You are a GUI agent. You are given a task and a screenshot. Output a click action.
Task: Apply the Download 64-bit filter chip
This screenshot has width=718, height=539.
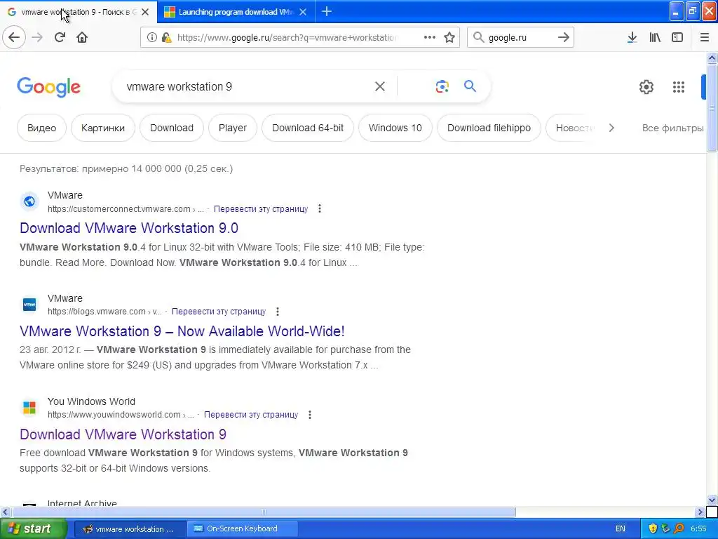pos(308,128)
